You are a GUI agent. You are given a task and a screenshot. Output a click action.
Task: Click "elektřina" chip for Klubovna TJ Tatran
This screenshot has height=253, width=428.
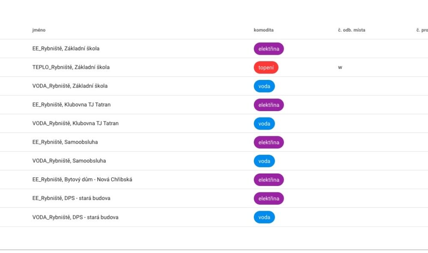point(268,105)
